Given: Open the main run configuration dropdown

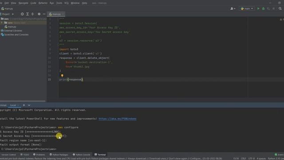Looking at the screenshot, I should tap(247, 8).
